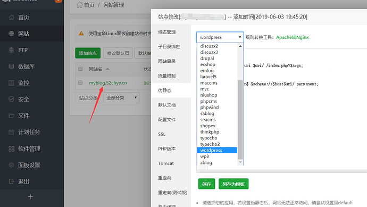Select maccms from the list
The width and height of the screenshot is (367, 207).
[x=217, y=83]
